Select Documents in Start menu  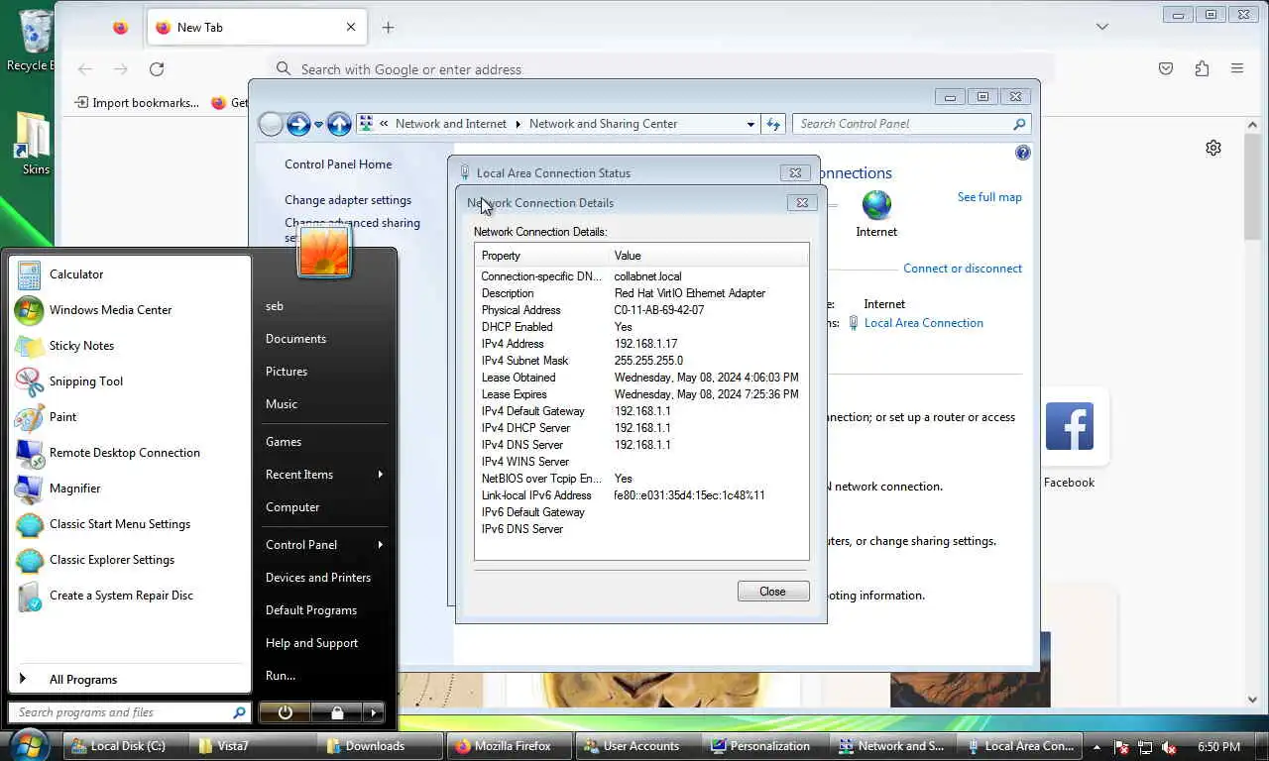[295, 339]
